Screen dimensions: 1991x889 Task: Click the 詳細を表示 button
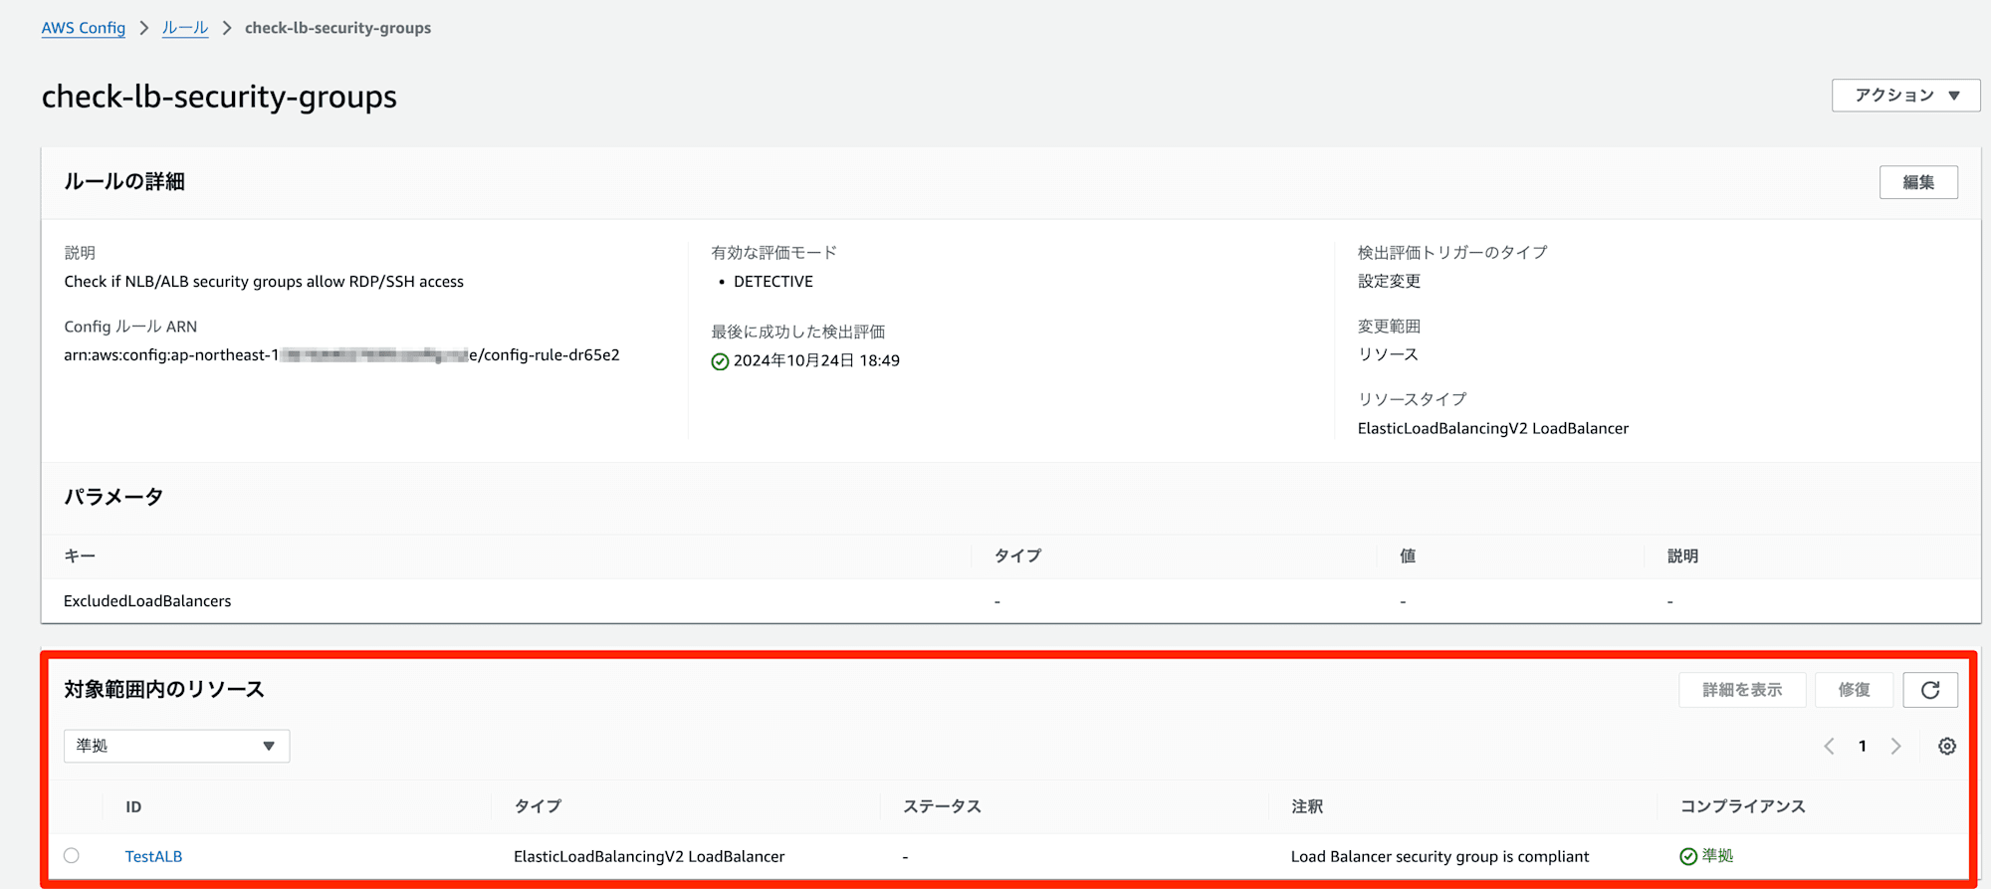click(x=1742, y=690)
